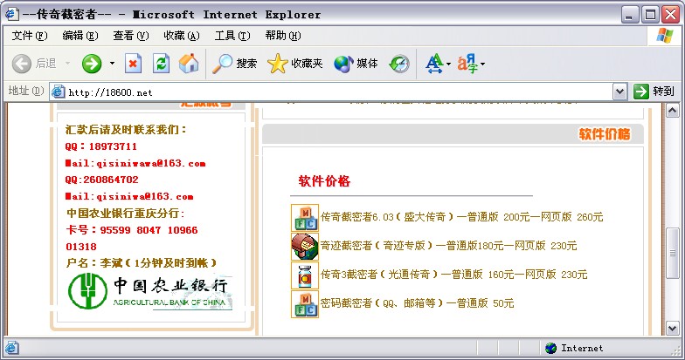Minimize the Internet Explorer window
This screenshot has height=360, width=685.
629,14
